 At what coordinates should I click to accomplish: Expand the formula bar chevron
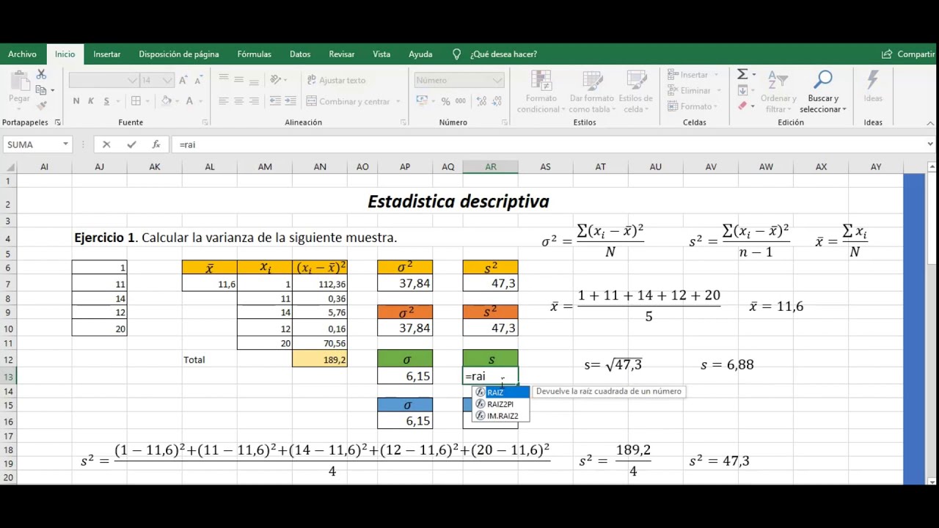tap(931, 144)
